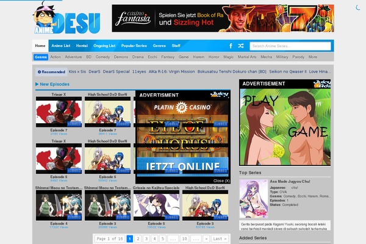Open the Genres menu item
The width and height of the screenshot is (366, 244).
coord(159,46)
